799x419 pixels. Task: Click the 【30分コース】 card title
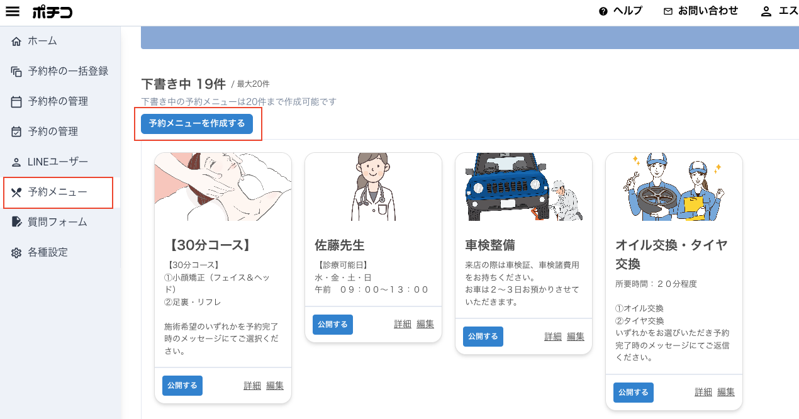tap(211, 245)
